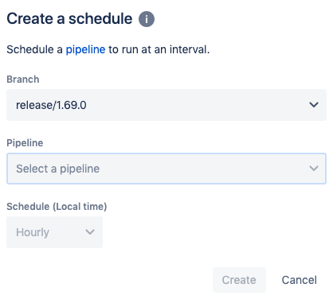Click the Hourly value text
The height and width of the screenshot is (299, 333).
33,232
